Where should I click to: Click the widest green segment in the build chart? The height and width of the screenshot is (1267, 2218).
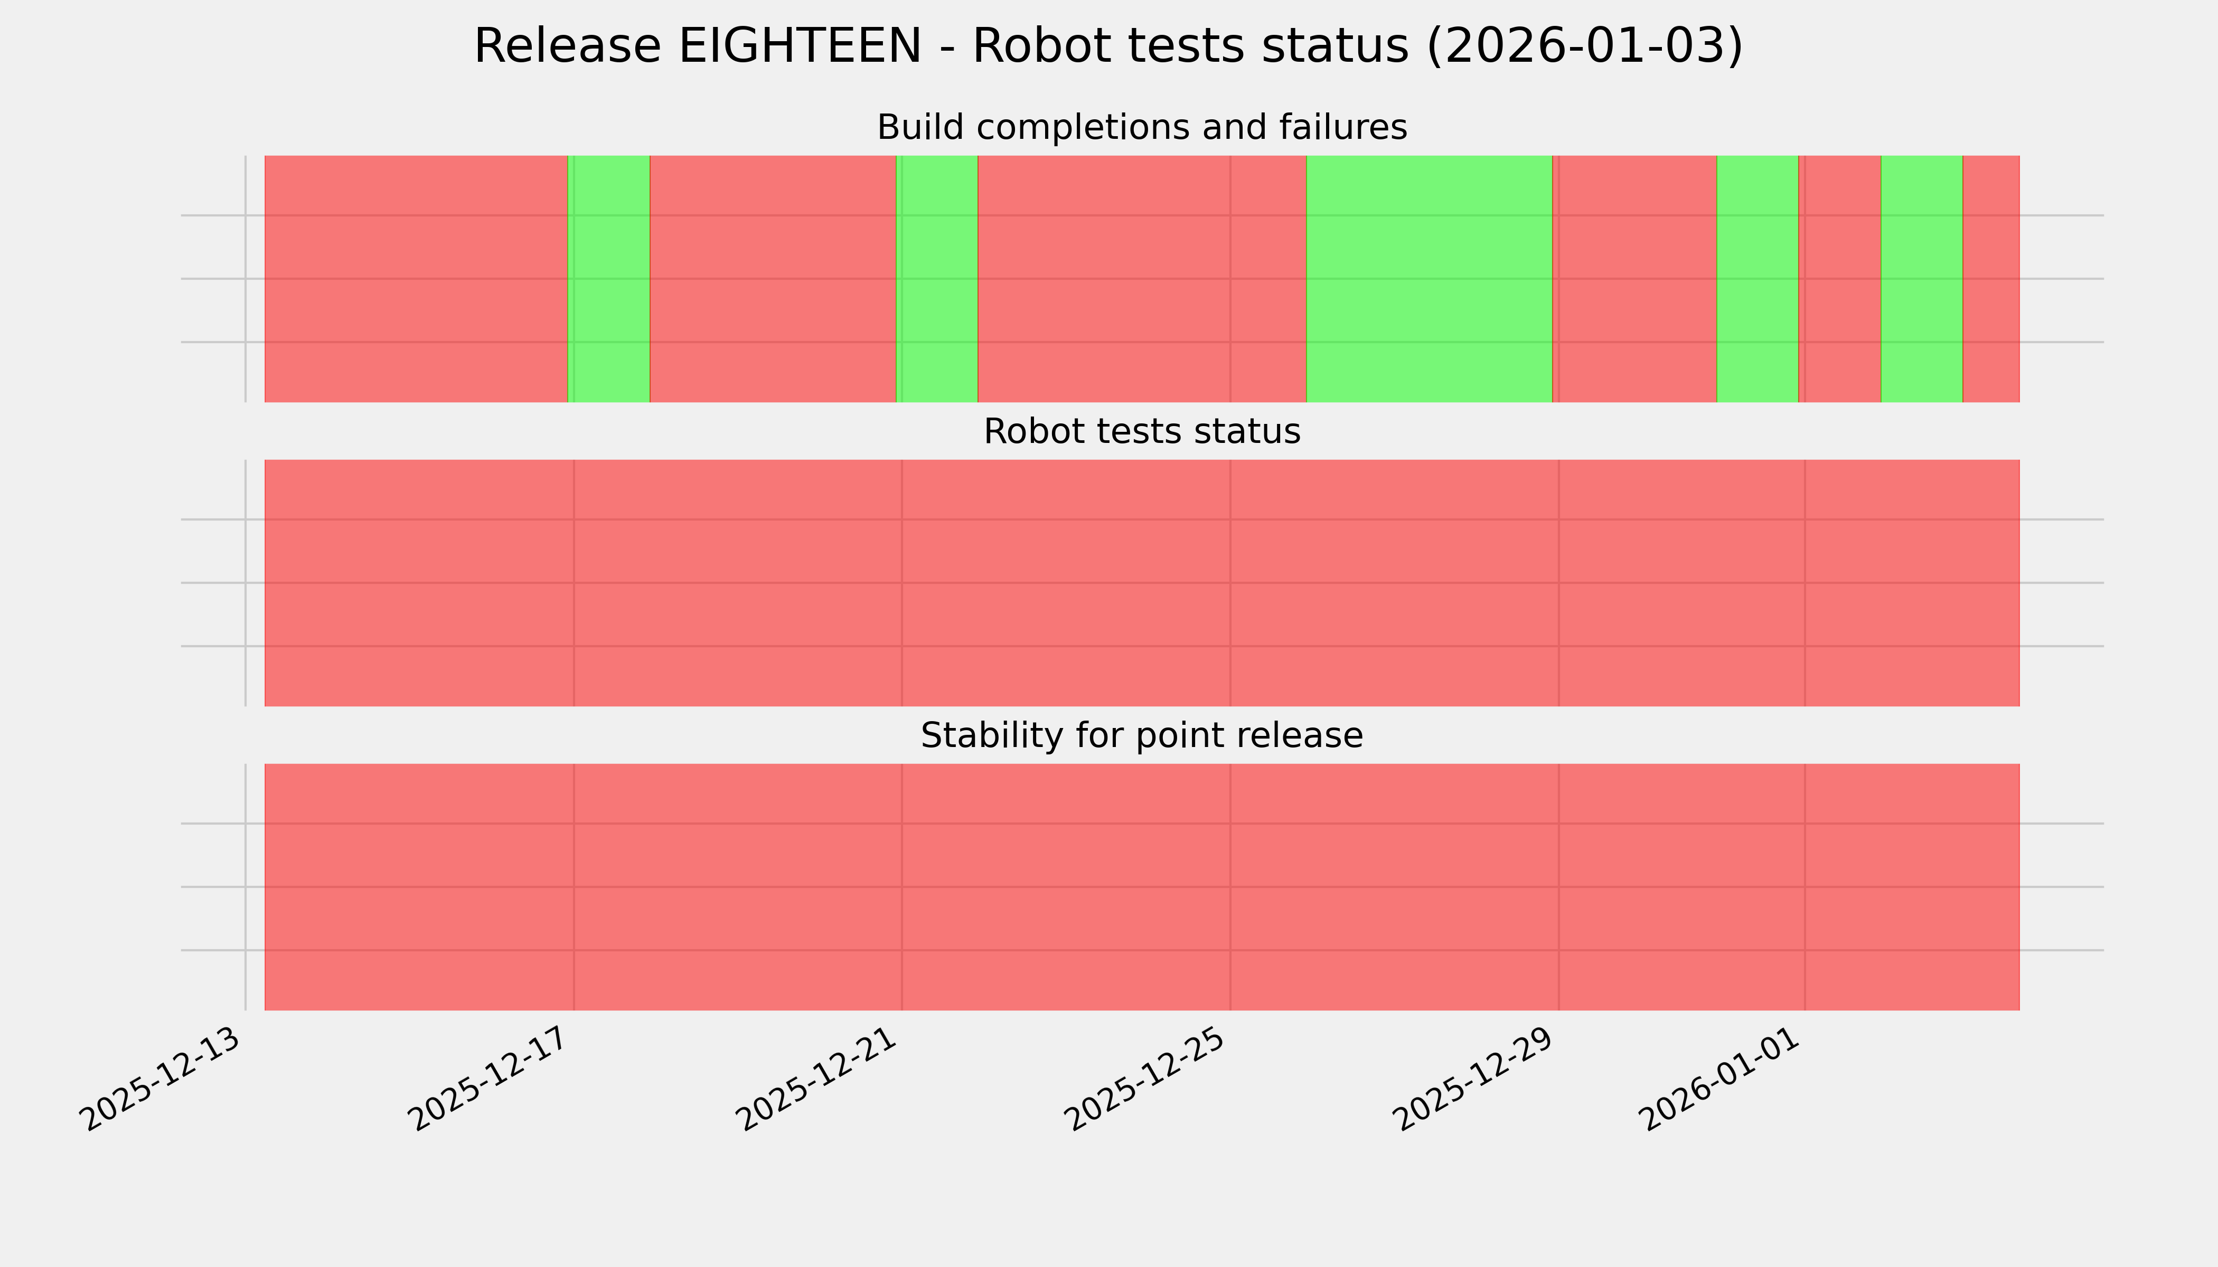tap(1428, 278)
